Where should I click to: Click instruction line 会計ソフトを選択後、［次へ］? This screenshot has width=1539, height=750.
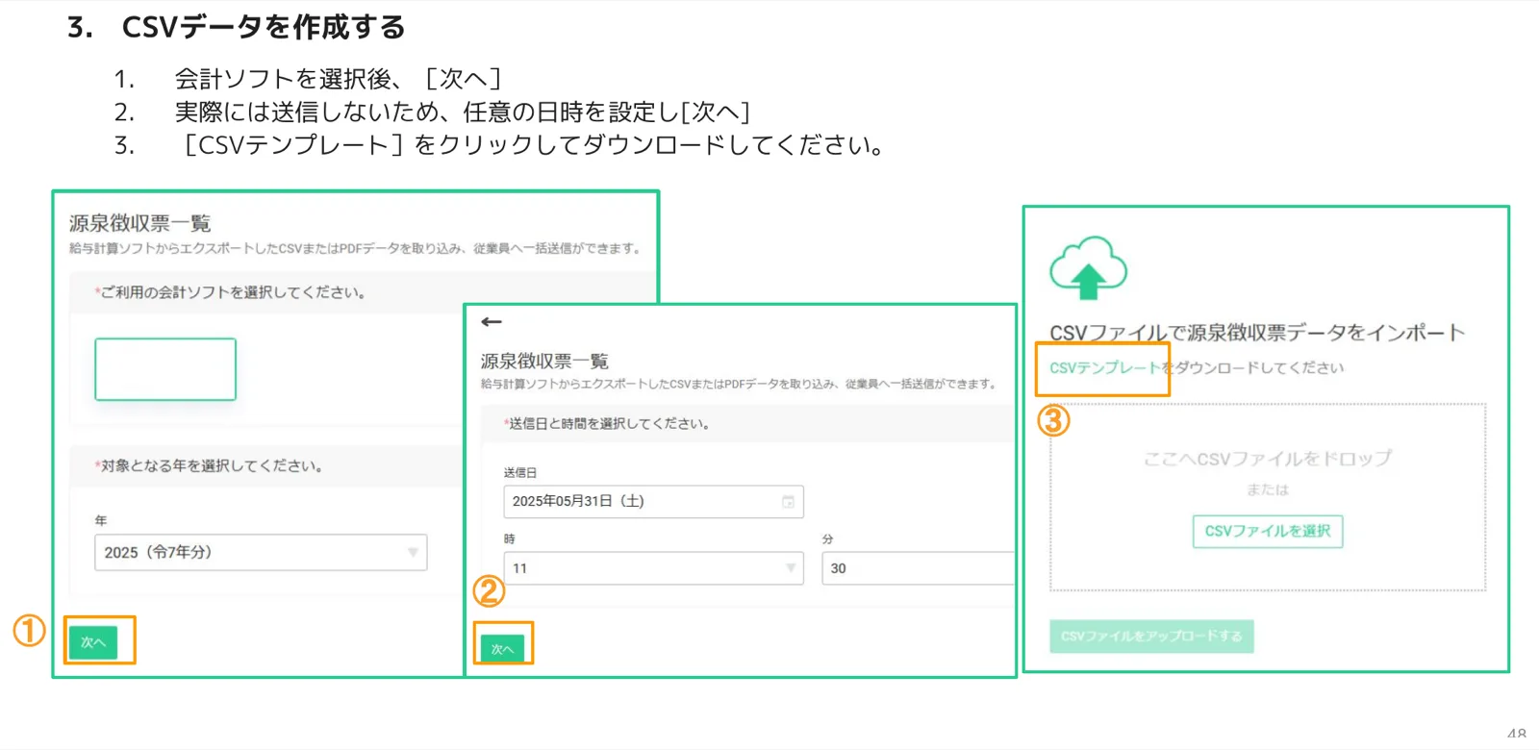point(338,78)
